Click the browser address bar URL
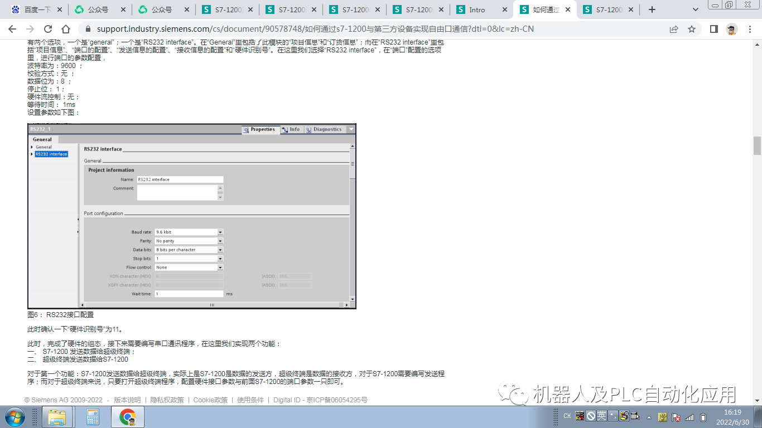762x428 pixels. (x=315, y=29)
